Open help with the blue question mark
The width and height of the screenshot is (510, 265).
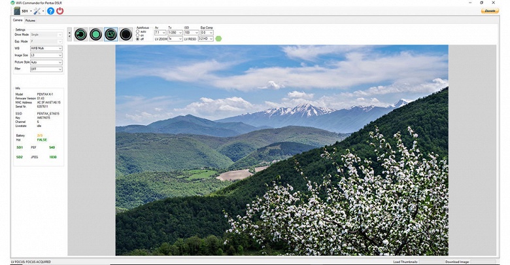50,11
